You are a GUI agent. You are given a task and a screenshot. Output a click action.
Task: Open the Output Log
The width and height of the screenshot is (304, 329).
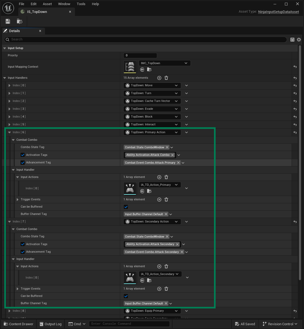tap(51, 324)
